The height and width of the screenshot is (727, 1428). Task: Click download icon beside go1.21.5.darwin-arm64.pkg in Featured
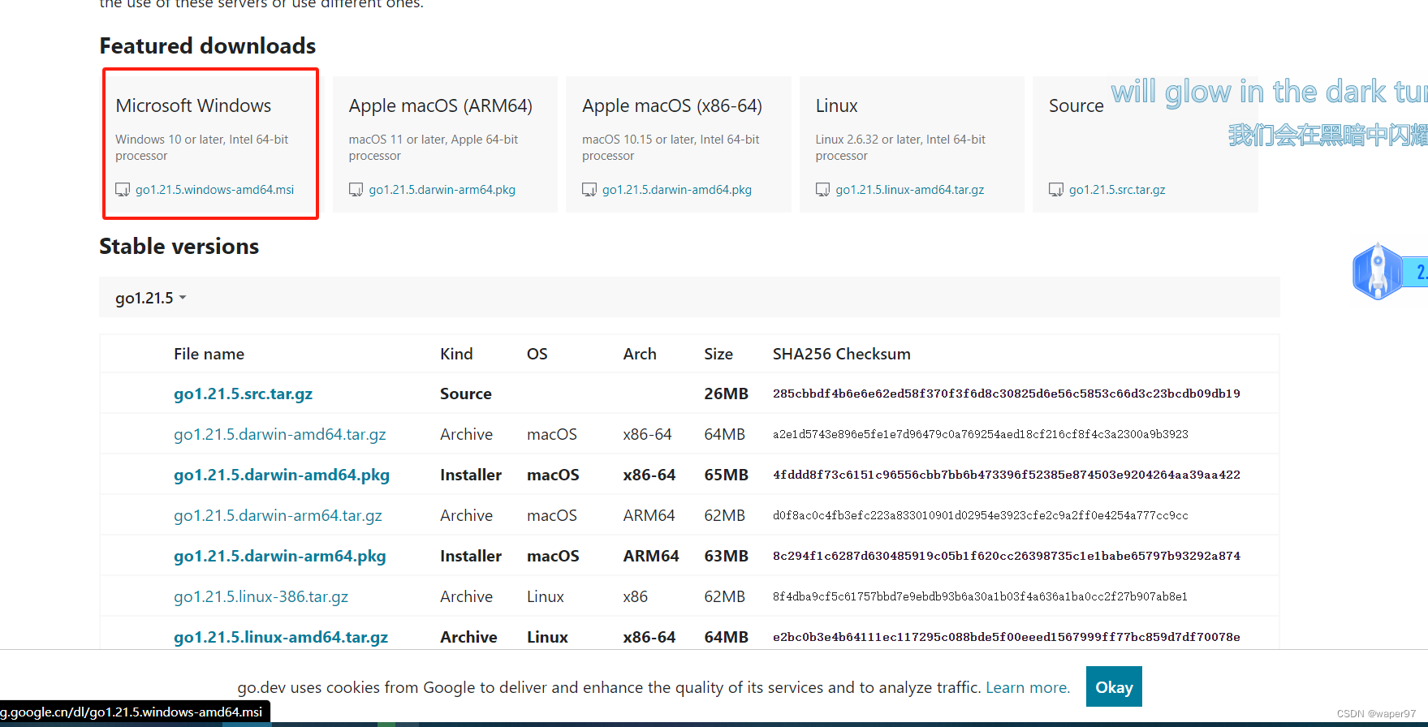(x=356, y=190)
